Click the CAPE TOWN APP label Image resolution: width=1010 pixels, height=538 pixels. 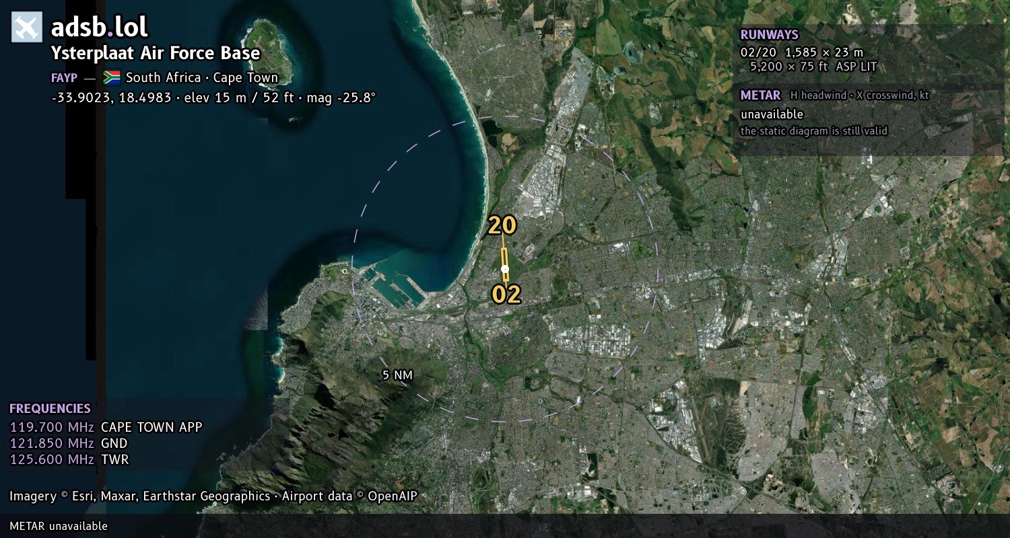(x=151, y=427)
